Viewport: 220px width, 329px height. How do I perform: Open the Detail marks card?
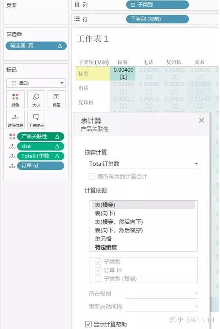point(15,120)
